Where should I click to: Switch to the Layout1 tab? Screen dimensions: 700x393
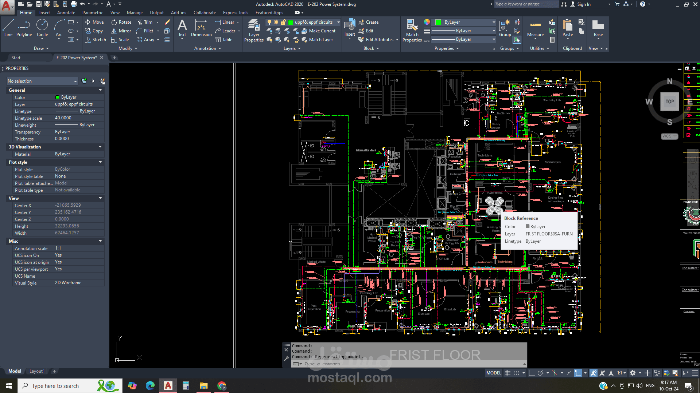coord(37,371)
